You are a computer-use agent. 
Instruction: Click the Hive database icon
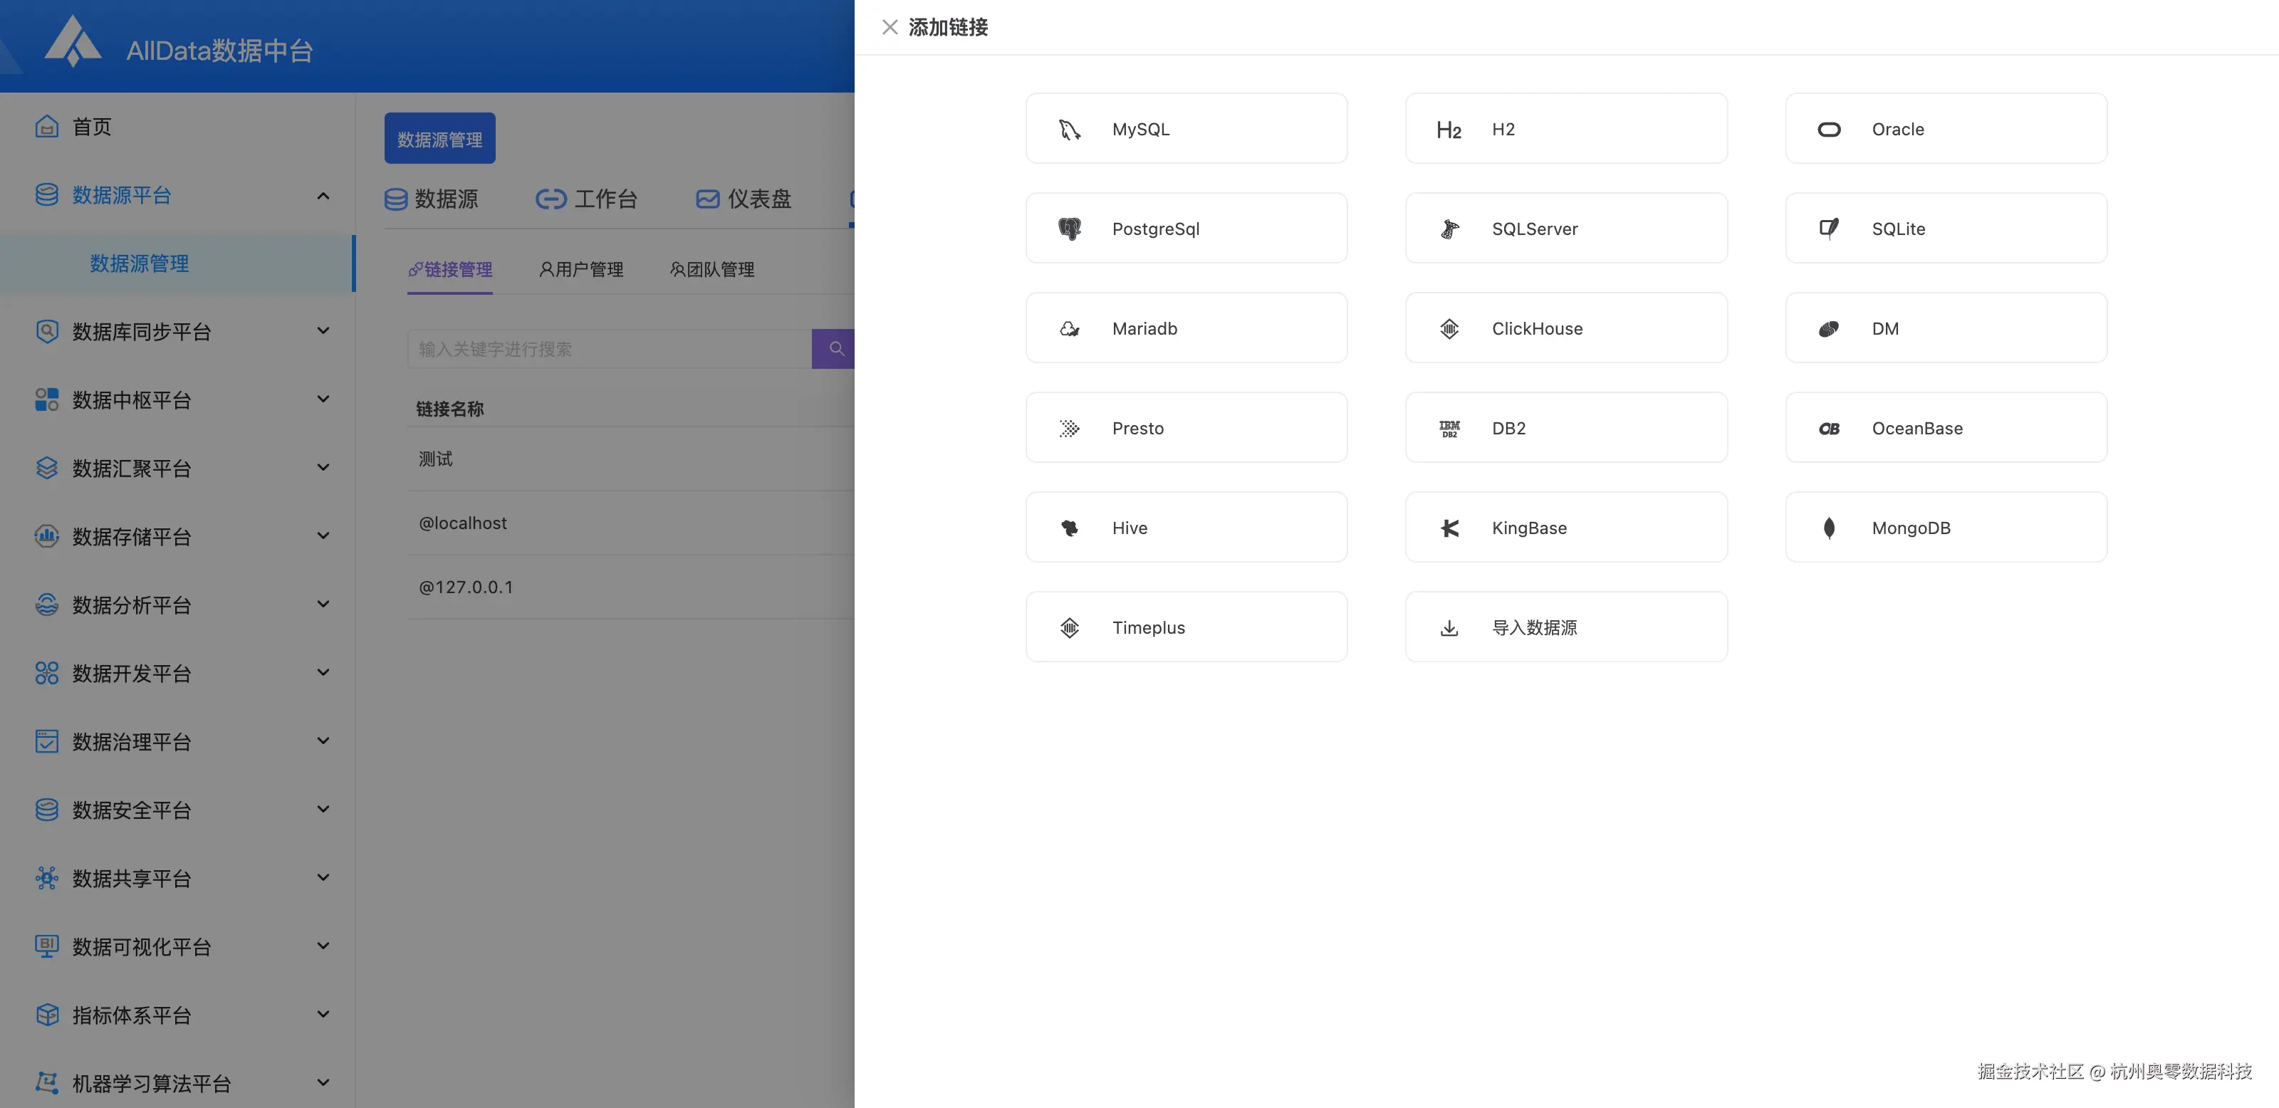pyautogui.click(x=1070, y=528)
